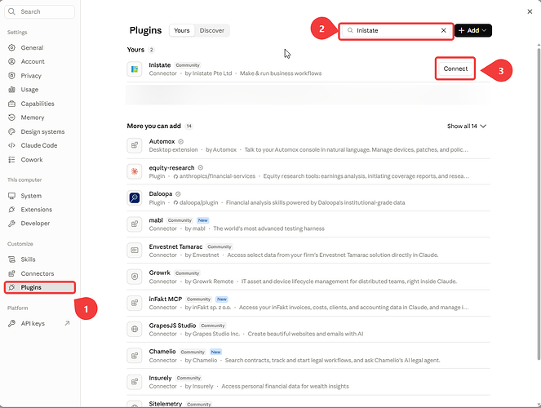Open the Daloopa plugin entry
The image size is (541, 408).
[x=308, y=197]
